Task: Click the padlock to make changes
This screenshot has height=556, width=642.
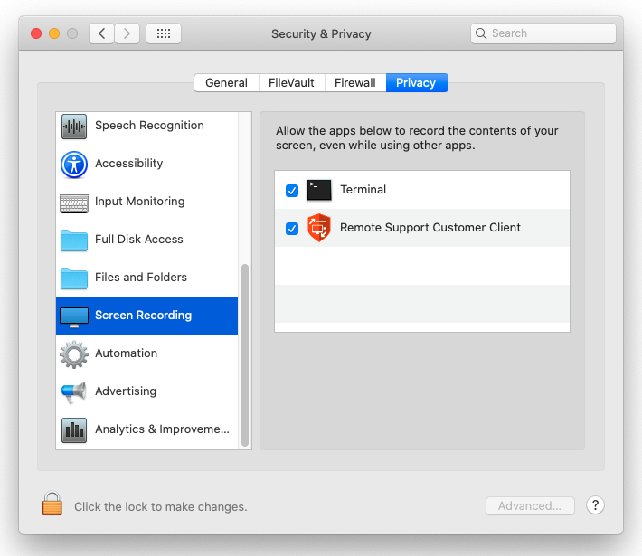Action: pos(52,504)
